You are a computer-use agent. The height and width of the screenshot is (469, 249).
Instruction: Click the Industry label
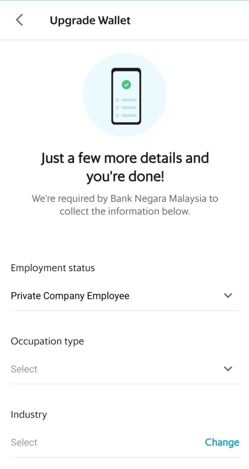(x=29, y=414)
